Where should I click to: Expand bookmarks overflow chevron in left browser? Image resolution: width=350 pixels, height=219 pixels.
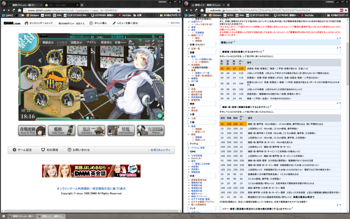(157, 15)
